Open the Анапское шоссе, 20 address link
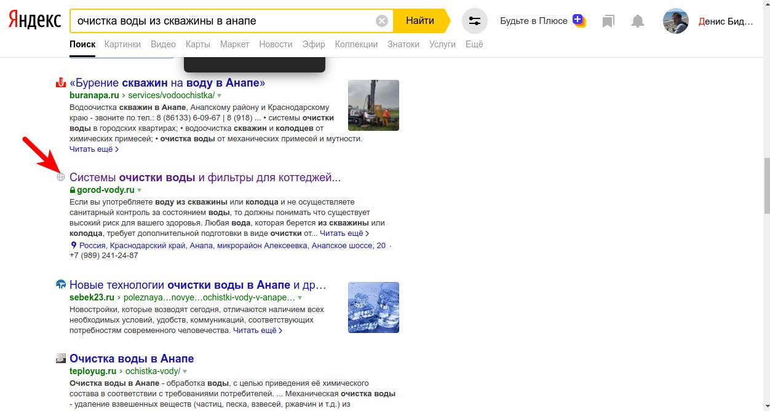Screen dimensions: 770x411 point(232,246)
